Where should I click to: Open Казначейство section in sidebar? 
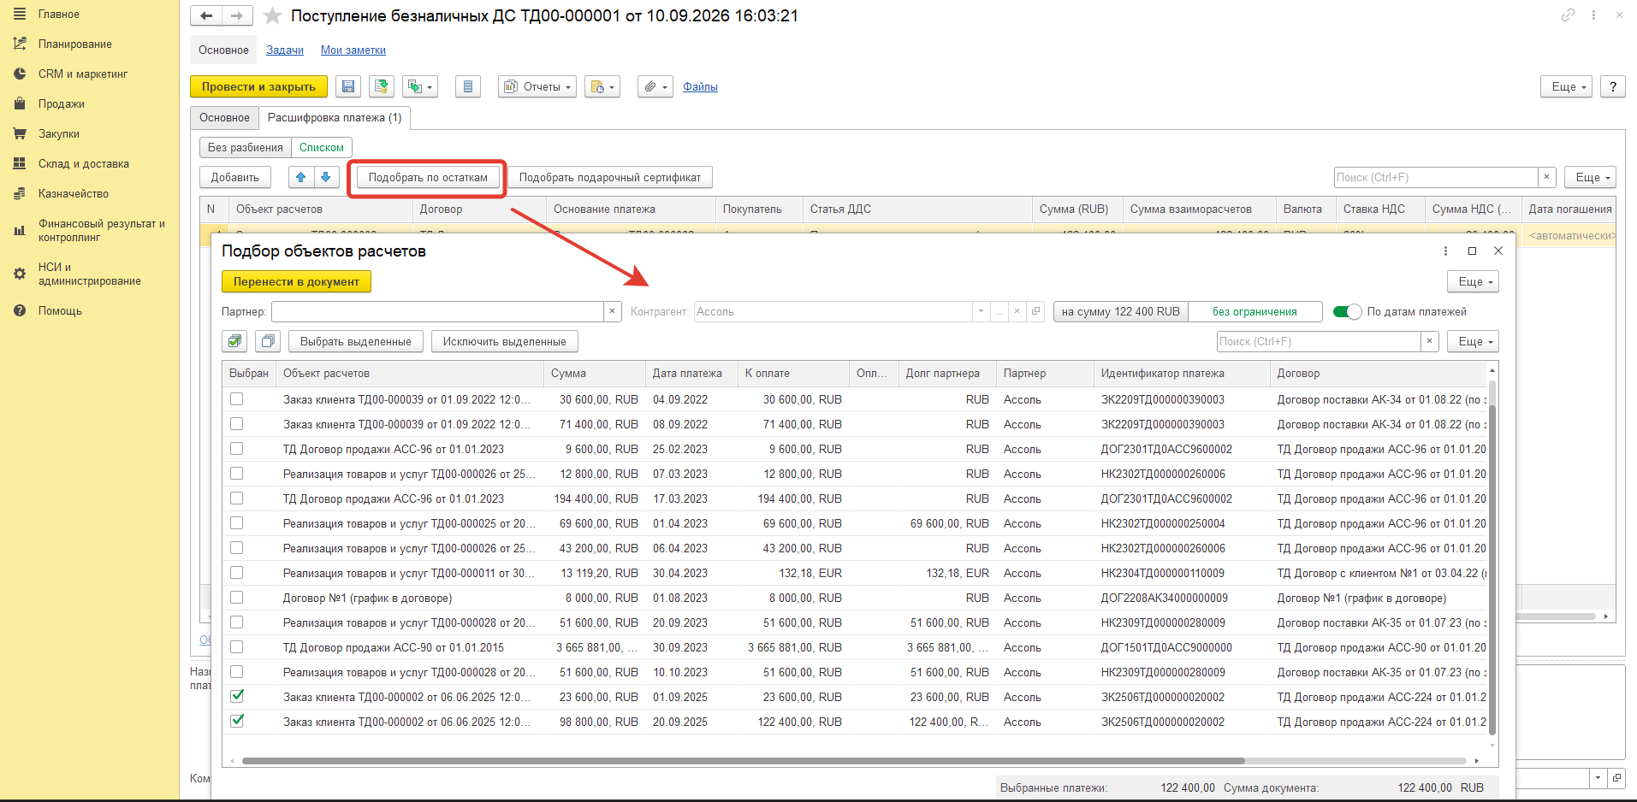(74, 193)
